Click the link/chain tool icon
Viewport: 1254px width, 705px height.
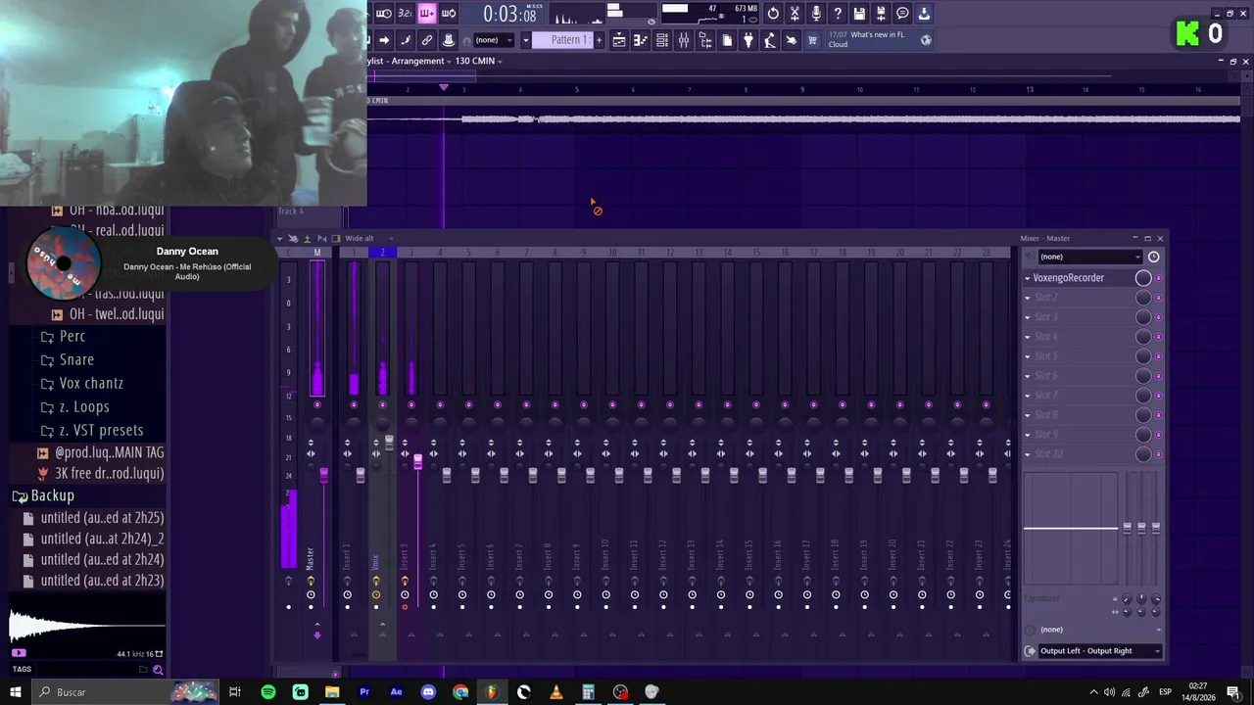pyautogui.click(x=427, y=40)
